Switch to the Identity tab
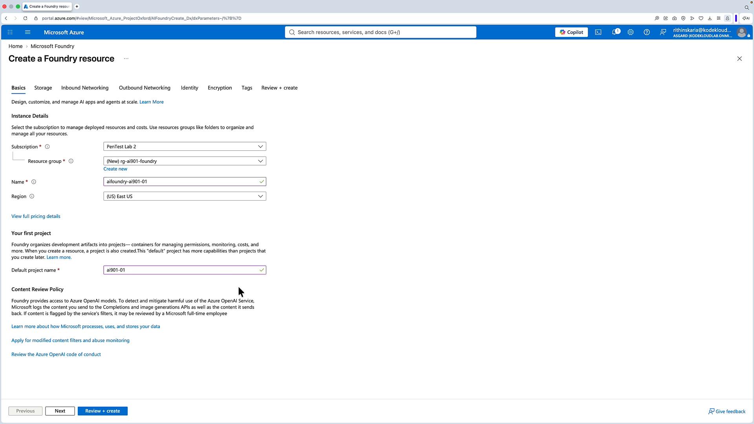This screenshot has height=424, width=754. click(x=189, y=88)
